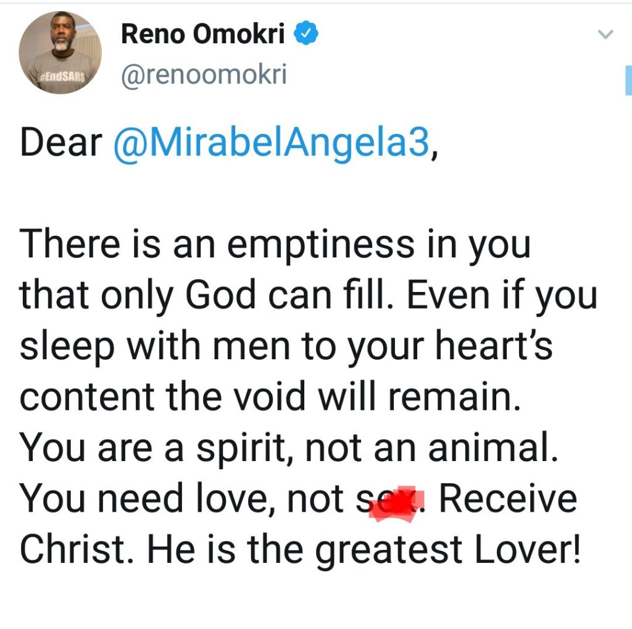Click the blue bar at right edge
The image size is (632, 629).
pos(628,81)
